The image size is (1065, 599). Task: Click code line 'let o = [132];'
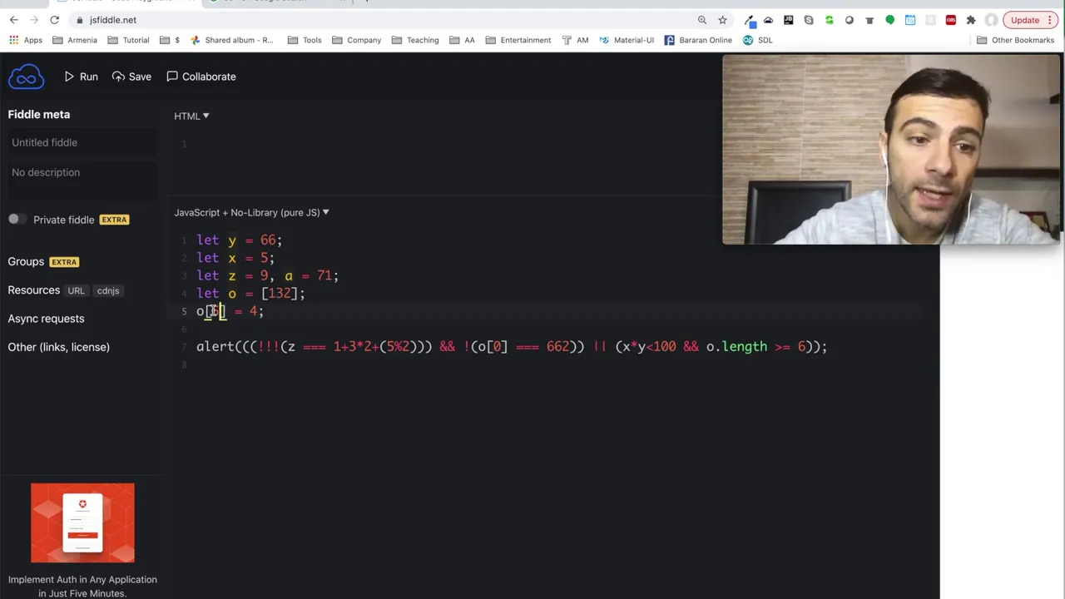pyautogui.click(x=250, y=293)
